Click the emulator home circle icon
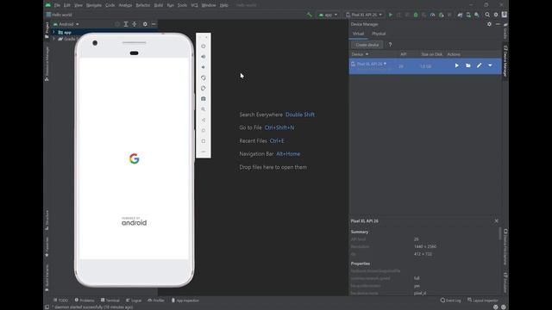 coord(204,130)
